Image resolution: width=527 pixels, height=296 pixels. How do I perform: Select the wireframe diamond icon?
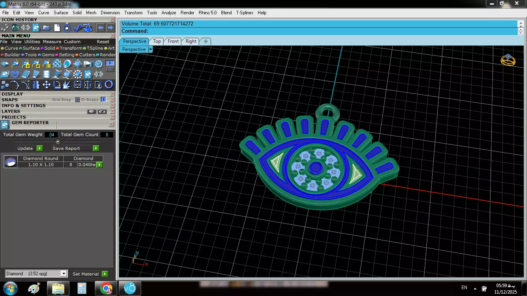click(x=15, y=74)
